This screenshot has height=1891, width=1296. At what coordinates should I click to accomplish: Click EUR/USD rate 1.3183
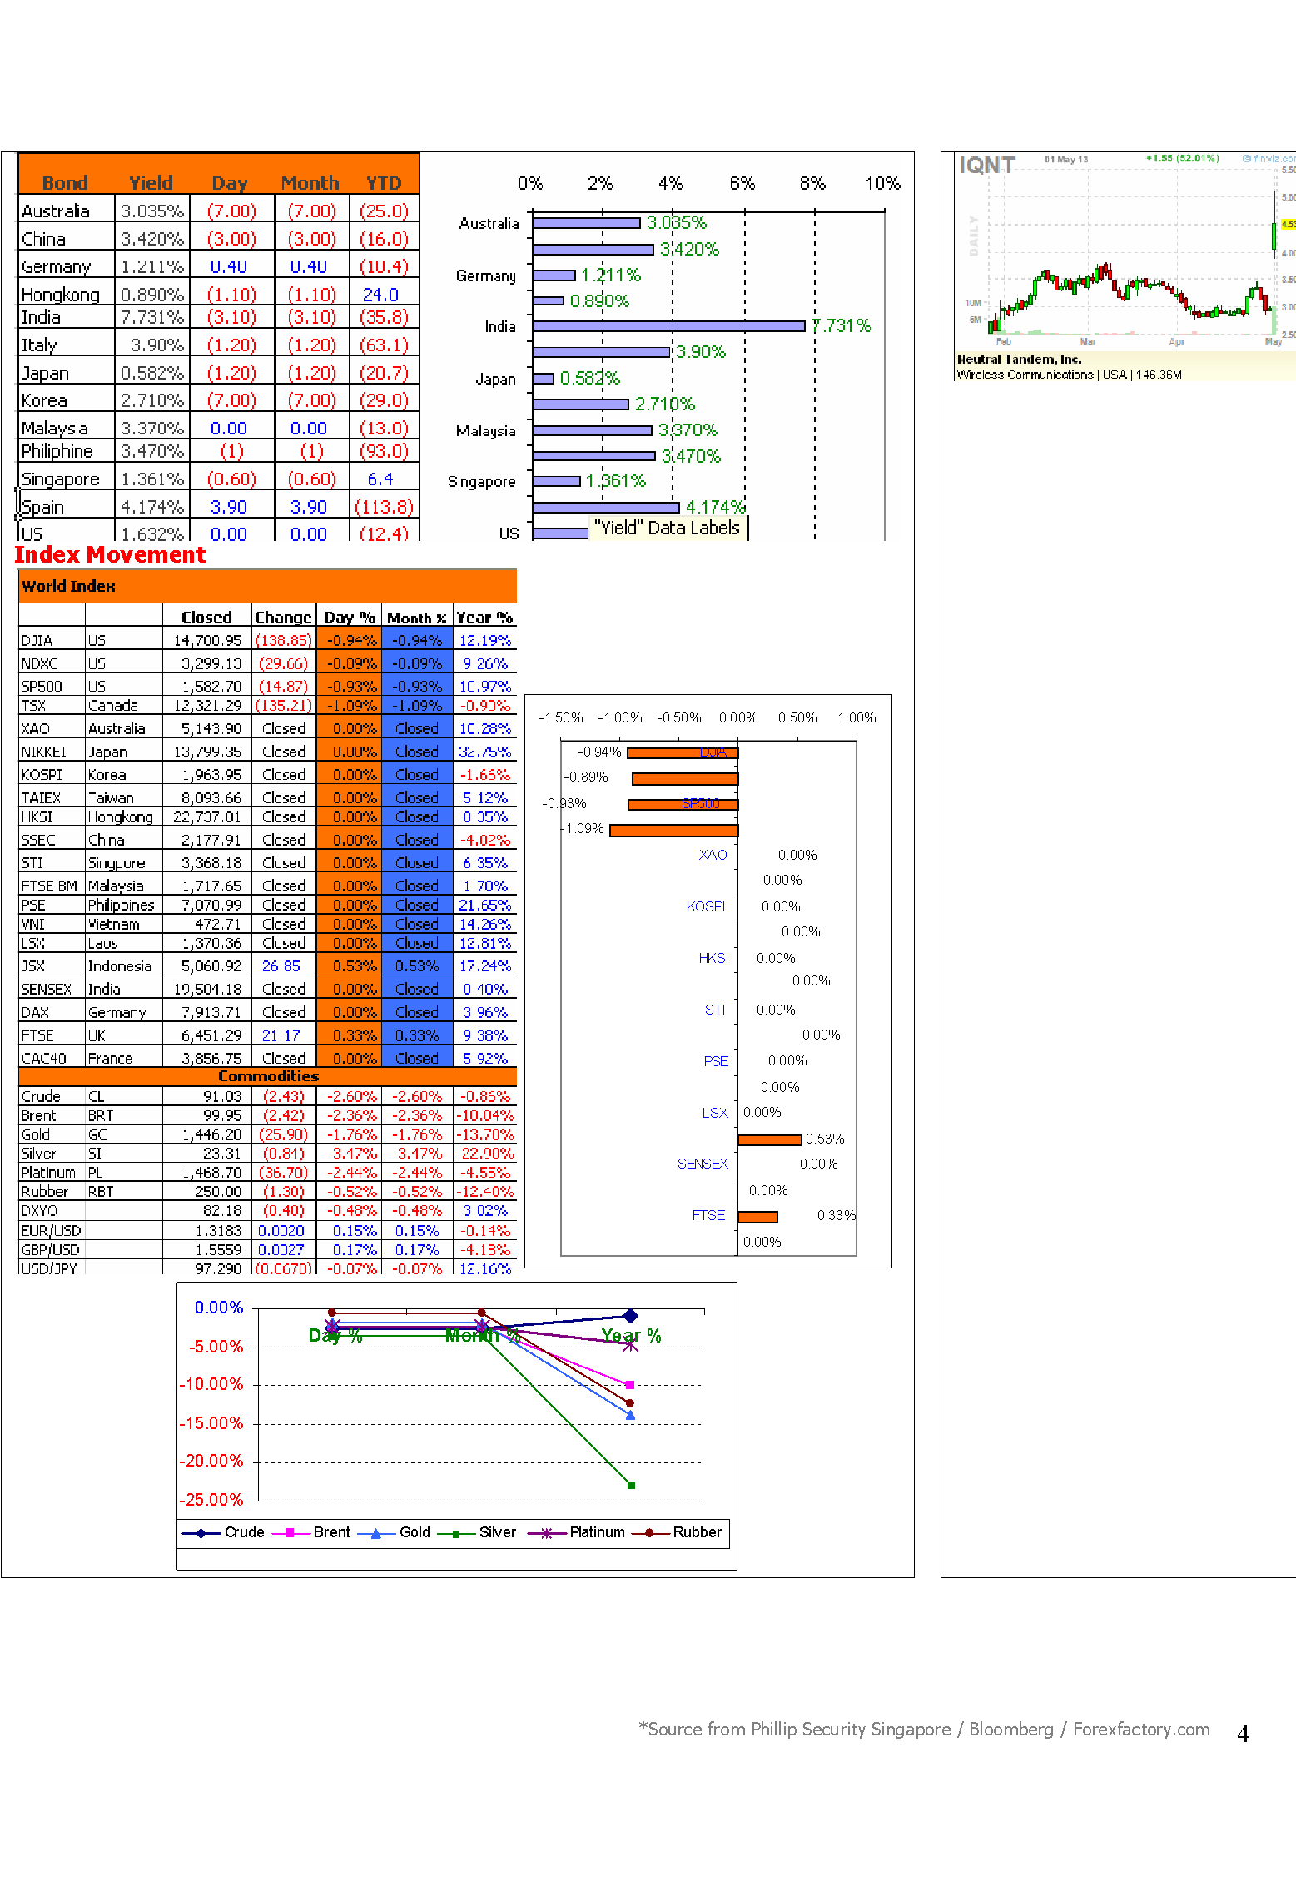coord(218,1231)
